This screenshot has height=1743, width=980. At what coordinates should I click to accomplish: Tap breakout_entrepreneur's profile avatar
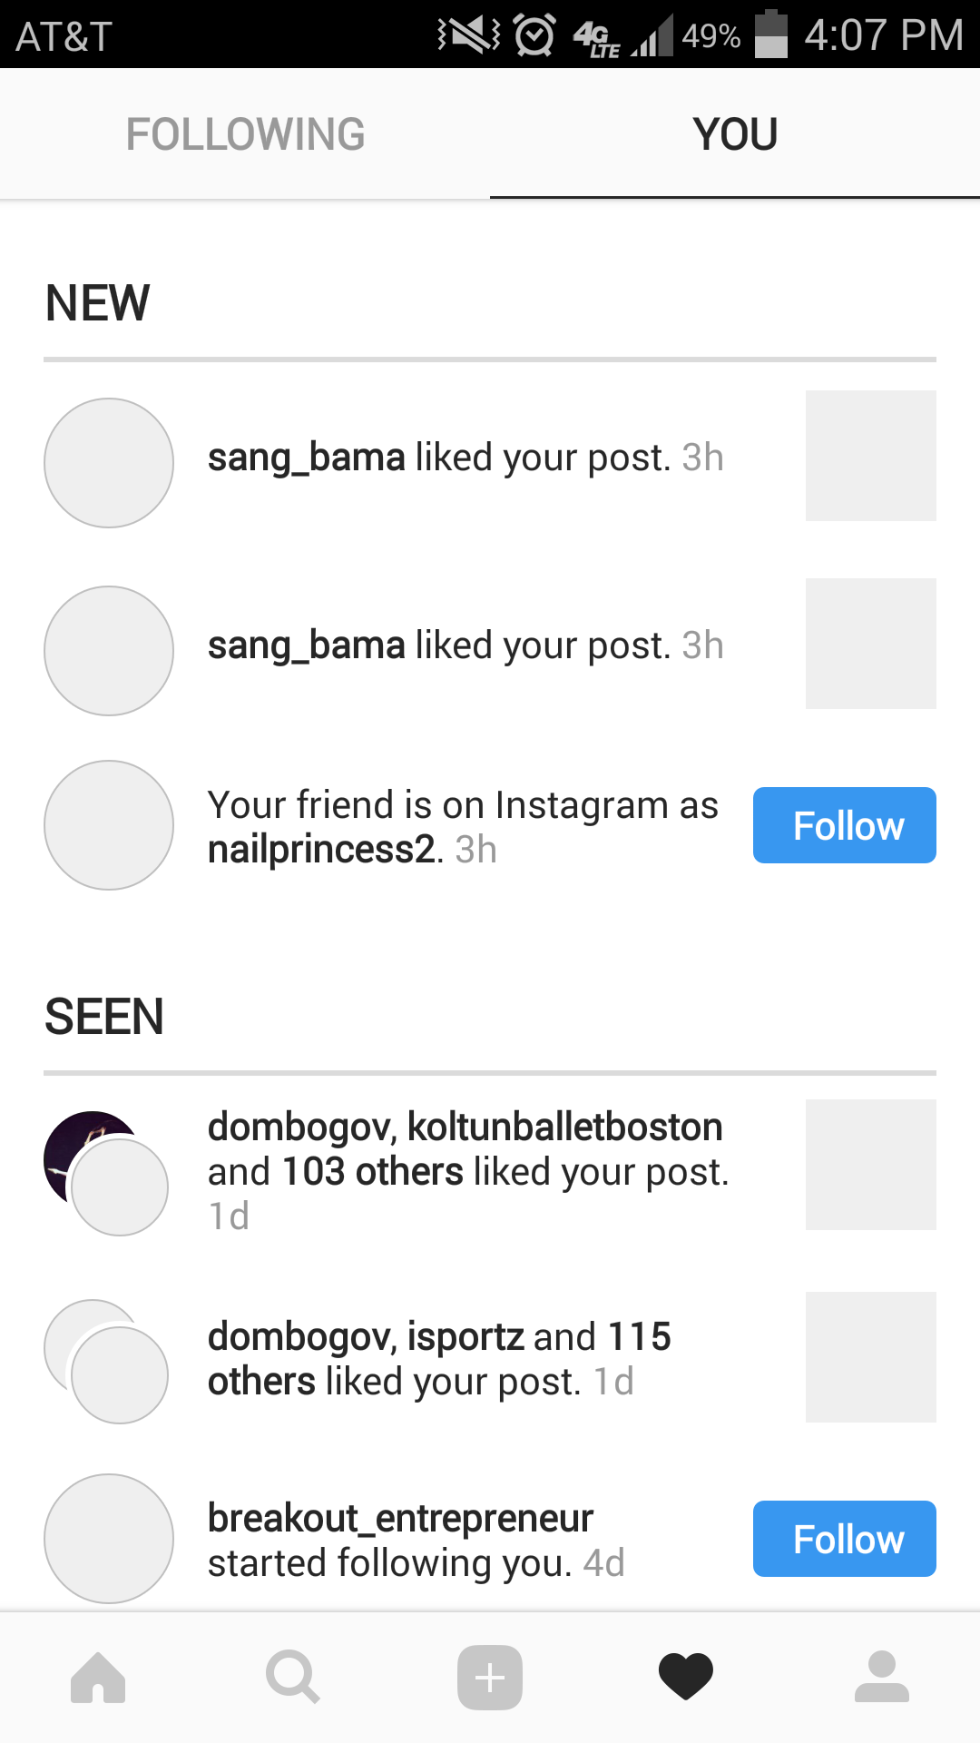109,1539
